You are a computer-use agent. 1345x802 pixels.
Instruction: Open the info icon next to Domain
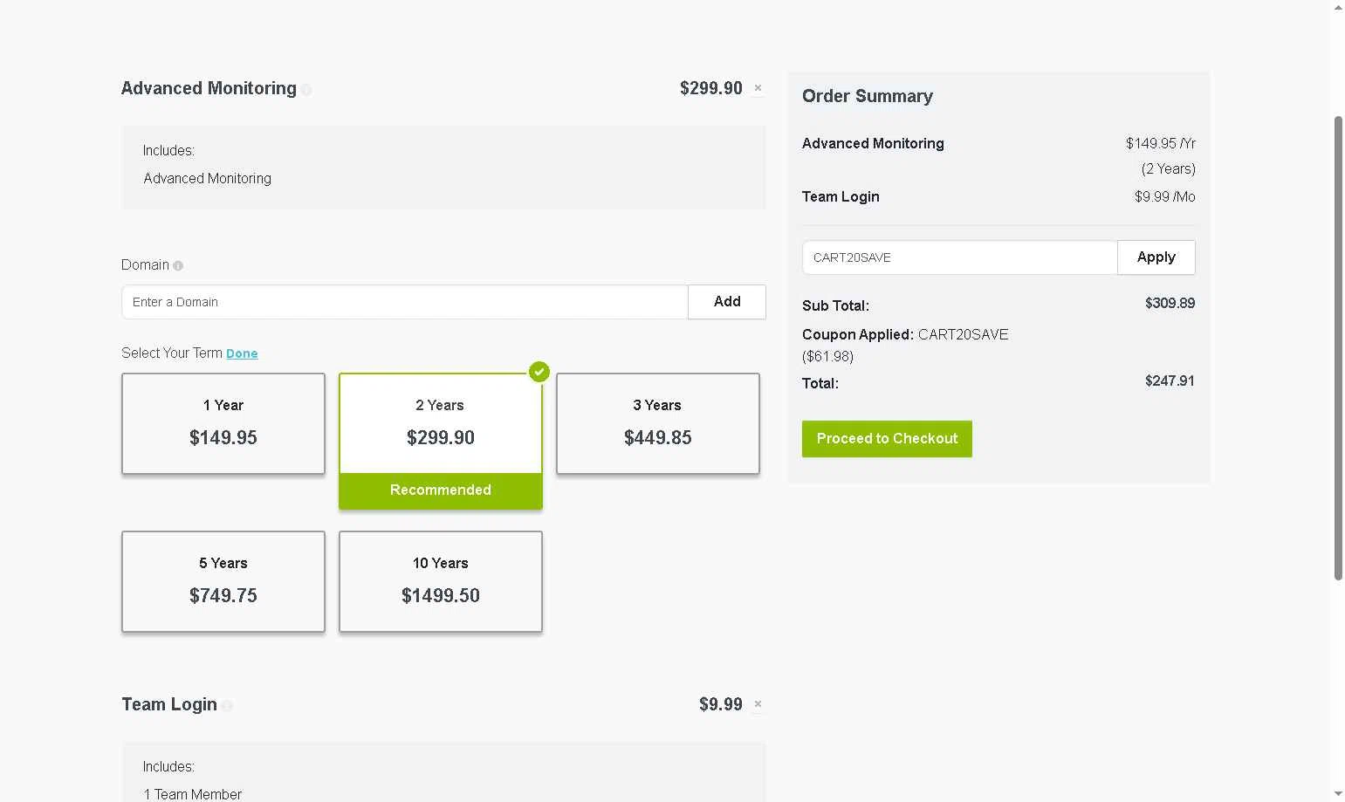point(178,265)
